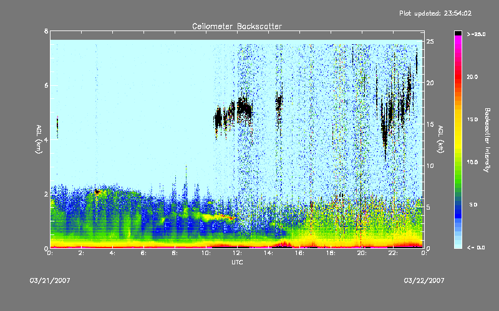The height and width of the screenshot is (311, 499).
Task: Click the small echo near 0:30 UTC at 4.5 km
Action: (57, 126)
